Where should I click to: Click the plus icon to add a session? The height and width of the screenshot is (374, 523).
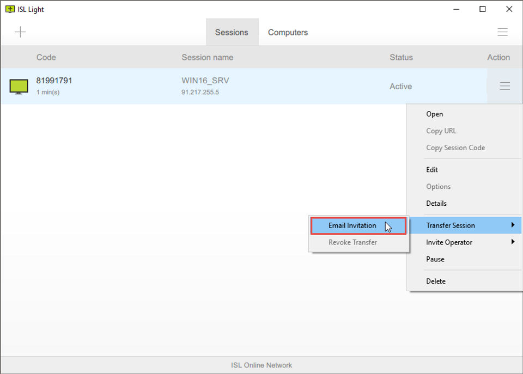click(x=20, y=32)
